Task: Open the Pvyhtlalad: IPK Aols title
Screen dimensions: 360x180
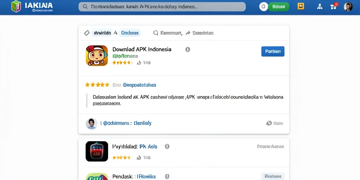Action: (x=135, y=147)
